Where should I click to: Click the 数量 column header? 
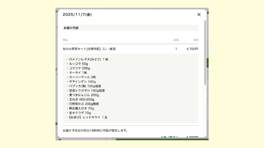tap(176, 40)
